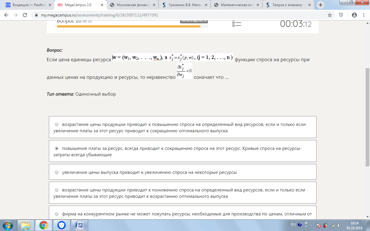Click the derivative inequality formula image
370x231 pixels.
click(x=184, y=71)
